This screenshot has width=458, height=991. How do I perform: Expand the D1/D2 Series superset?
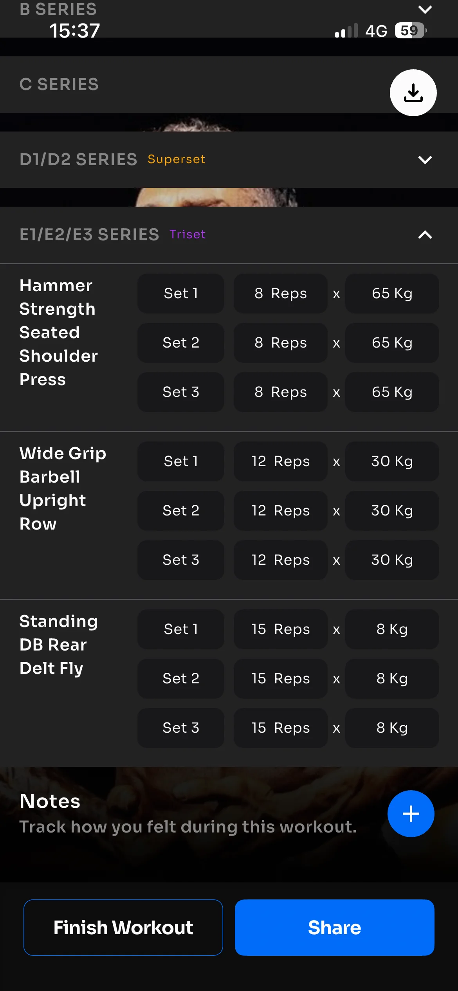425,160
